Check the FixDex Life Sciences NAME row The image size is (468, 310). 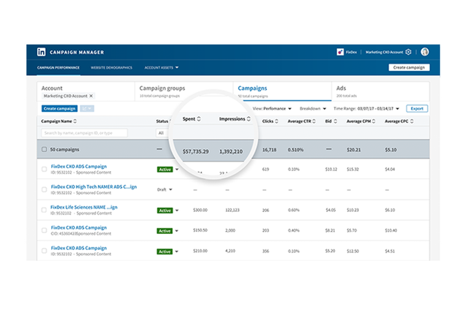44,210
